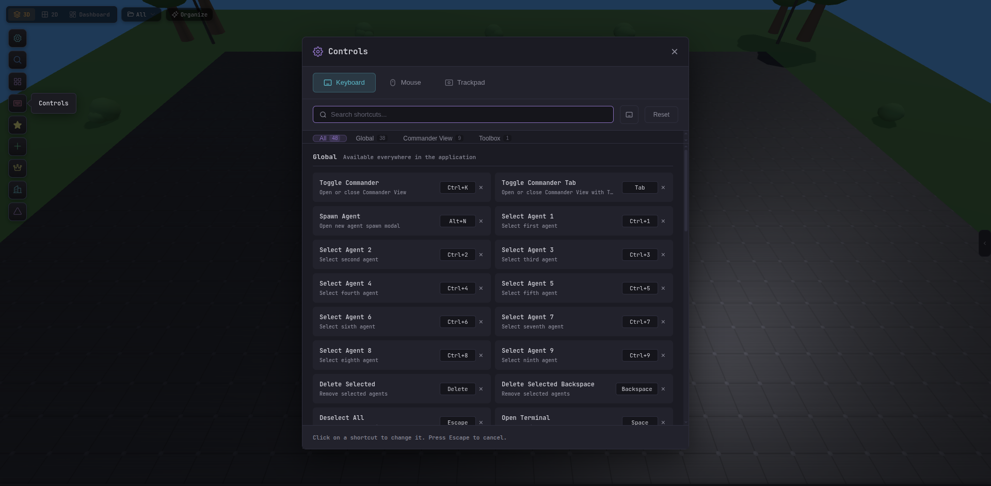Clear the Select Agent 2 shortcut
The height and width of the screenshot is (486, 991).
click(481, 255)
